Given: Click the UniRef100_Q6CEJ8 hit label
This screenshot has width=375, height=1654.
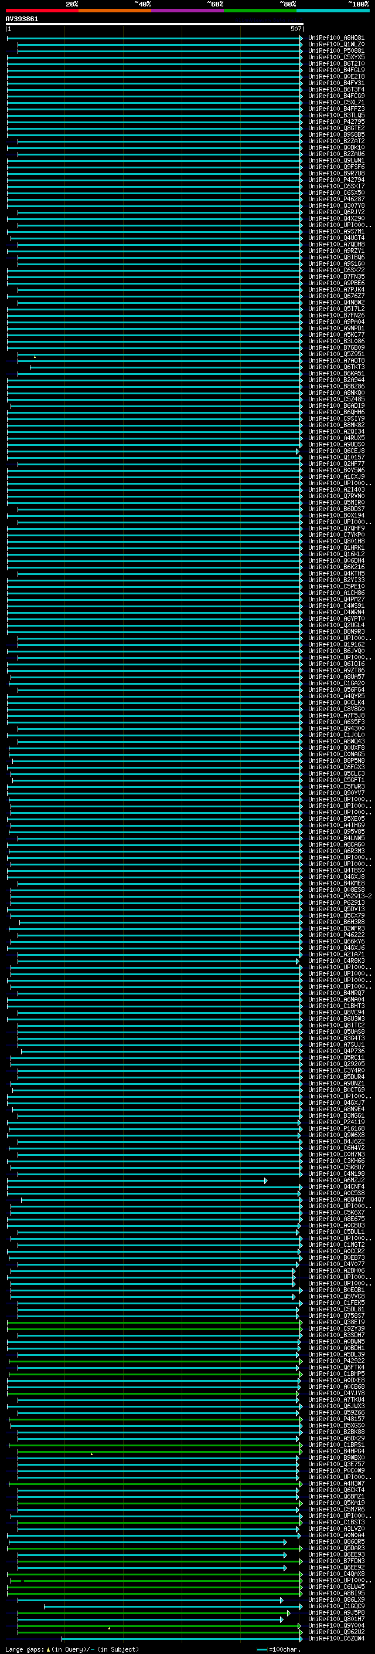Looking at the screenshot, I should coord(336,451).
